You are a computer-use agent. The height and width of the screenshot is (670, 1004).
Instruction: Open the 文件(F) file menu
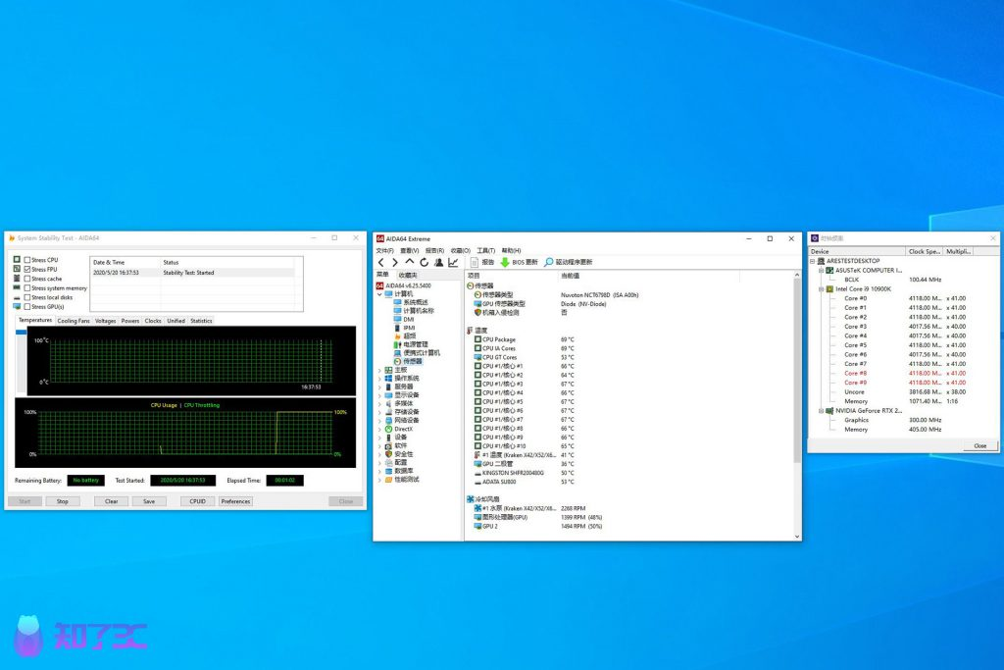(384, 250)
